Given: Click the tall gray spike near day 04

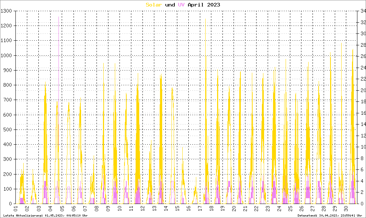Looking at the screenshot, I should tap(59, 18).
